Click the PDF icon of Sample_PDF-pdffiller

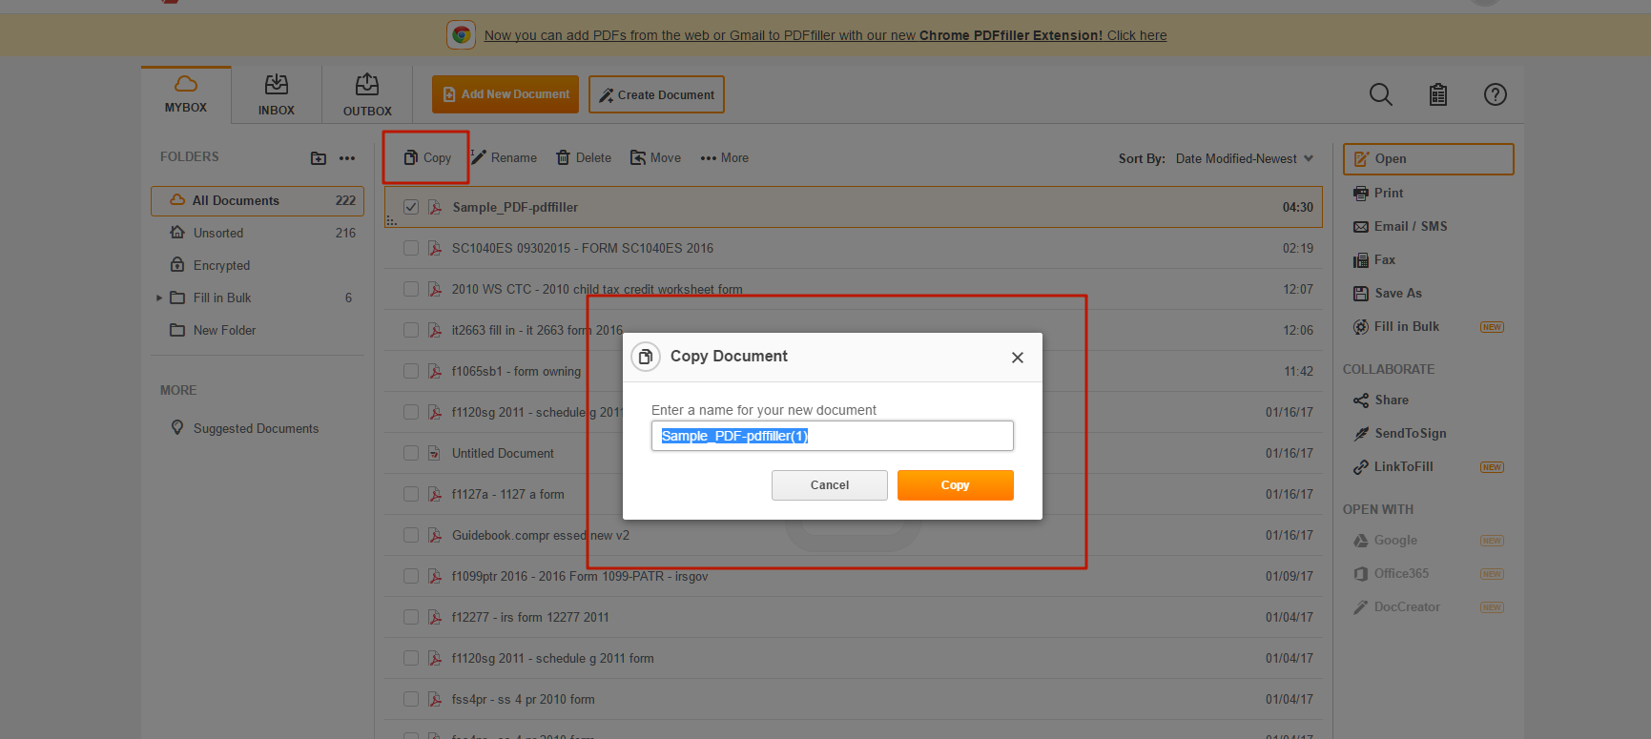[x=435, y=207]
